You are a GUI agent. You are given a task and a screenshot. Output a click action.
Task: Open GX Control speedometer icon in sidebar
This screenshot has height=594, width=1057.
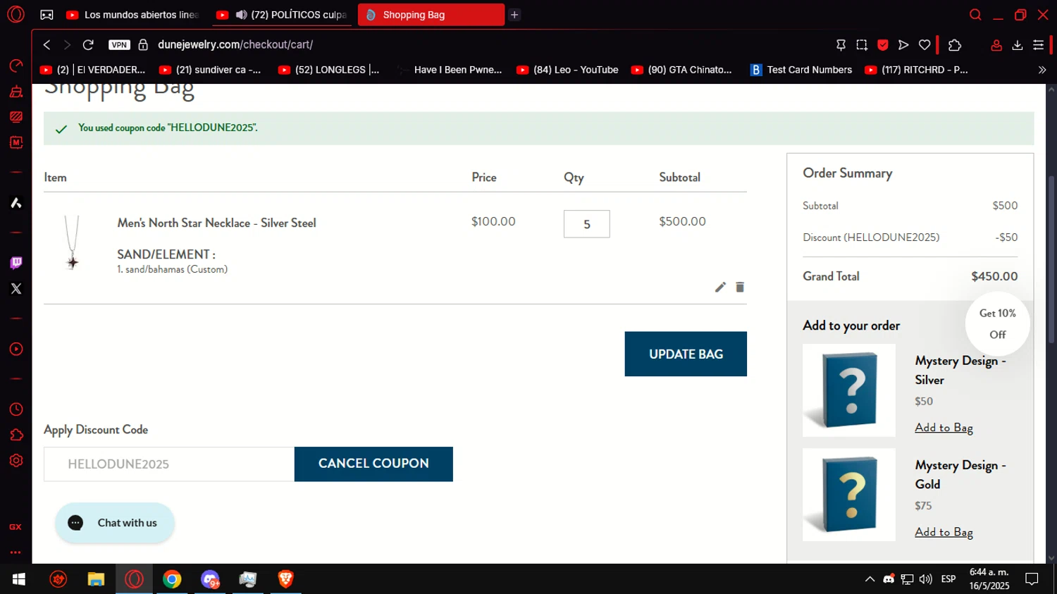pyautogui.click(x=16, y=66)
